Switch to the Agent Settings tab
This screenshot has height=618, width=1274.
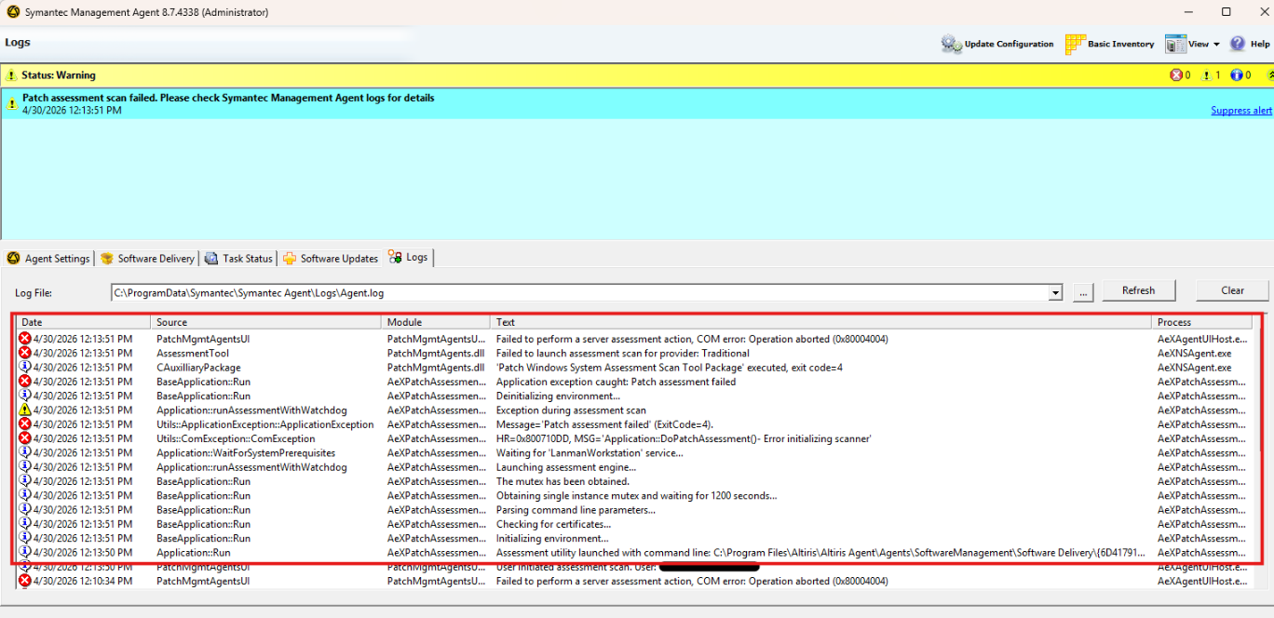click(x=48, y=259)
